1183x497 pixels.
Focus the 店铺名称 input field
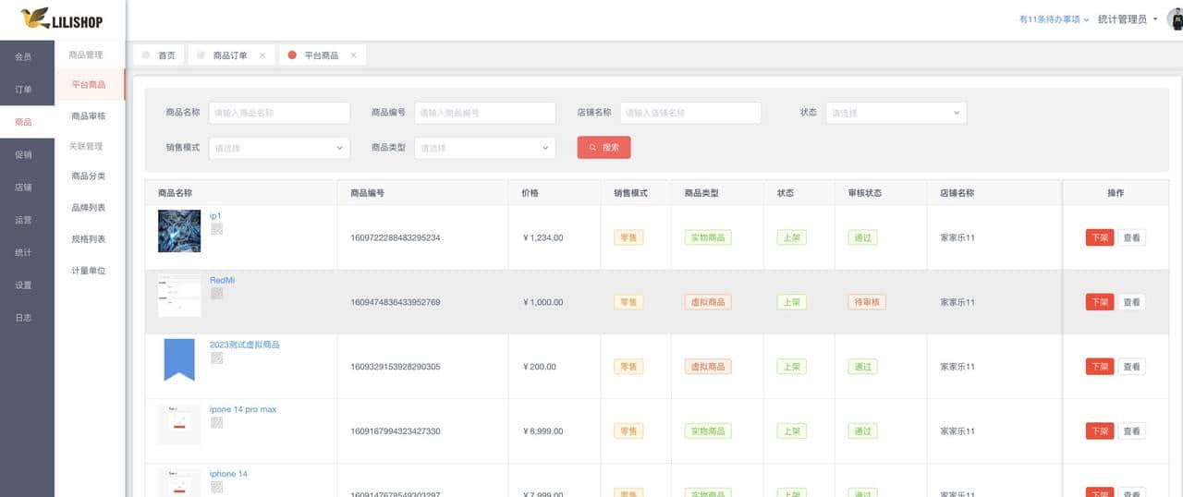pos(690,113)
